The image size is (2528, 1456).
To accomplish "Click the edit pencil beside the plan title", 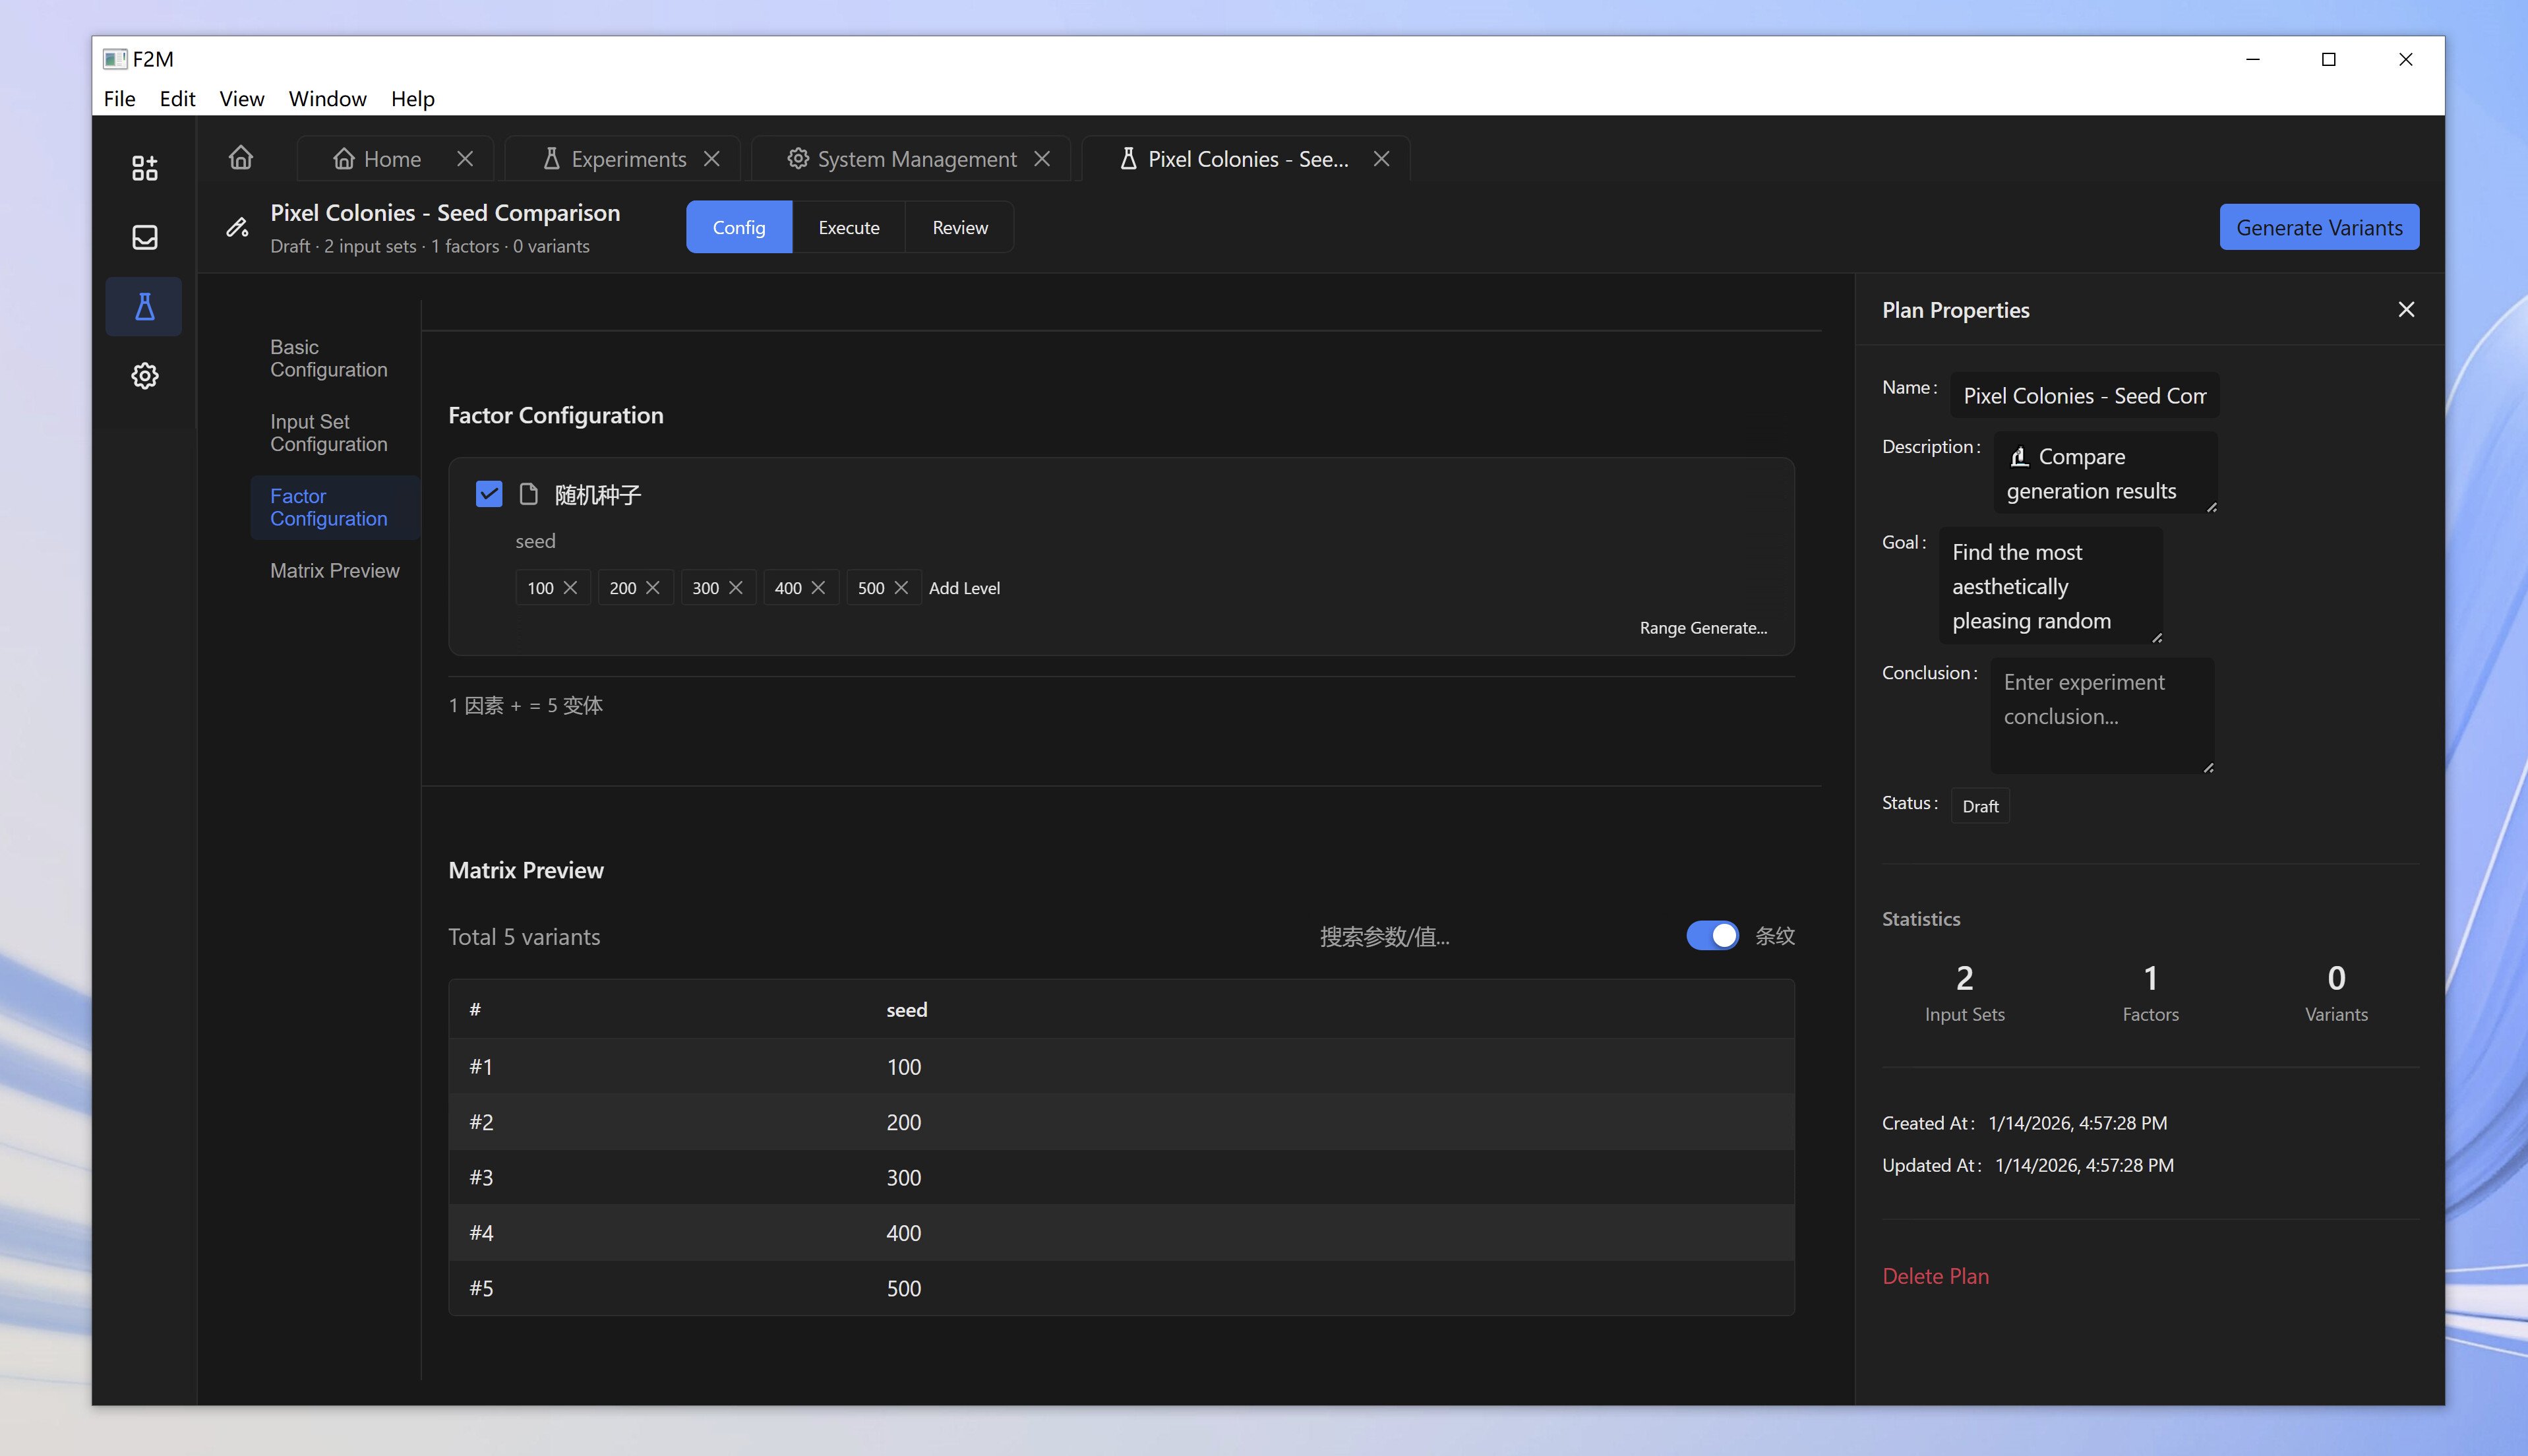I will coord(237,227).
